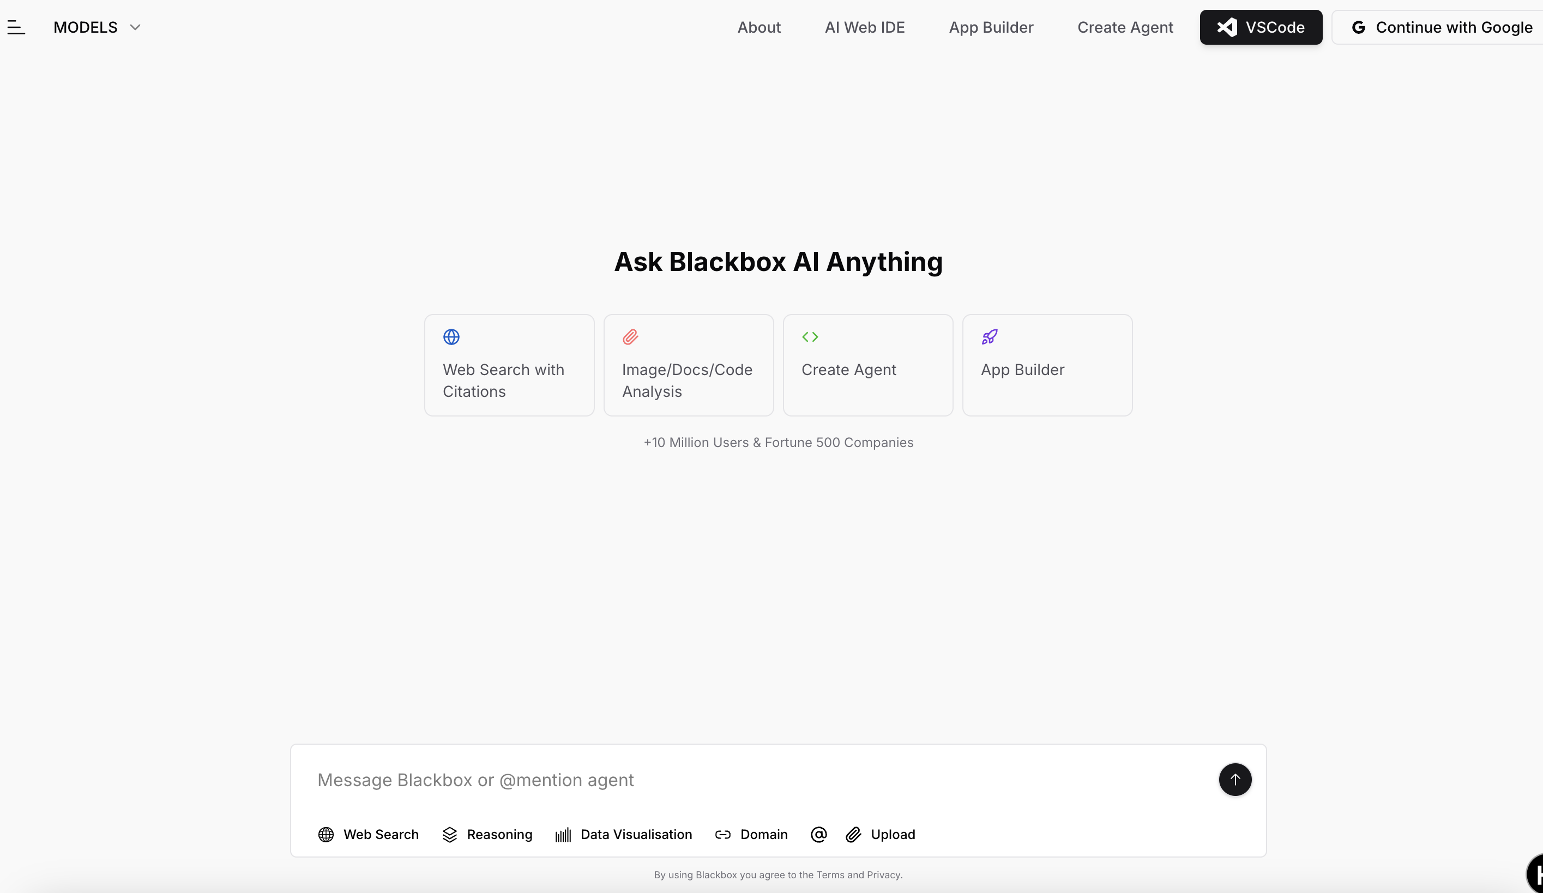Send message with the arrow button

click(x=1235, y=780)
